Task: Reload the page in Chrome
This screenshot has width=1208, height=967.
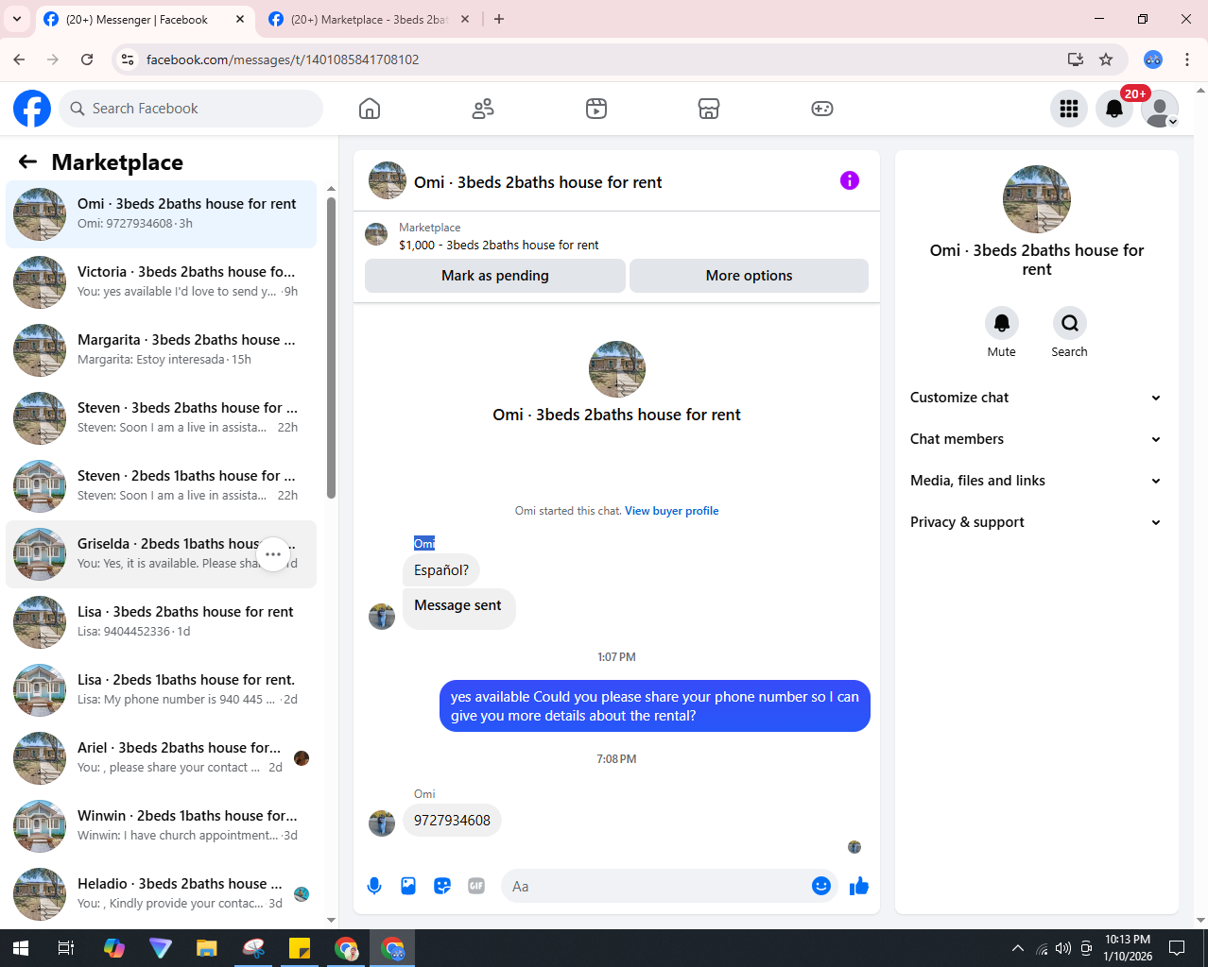Action: click(x=87, y=59)
